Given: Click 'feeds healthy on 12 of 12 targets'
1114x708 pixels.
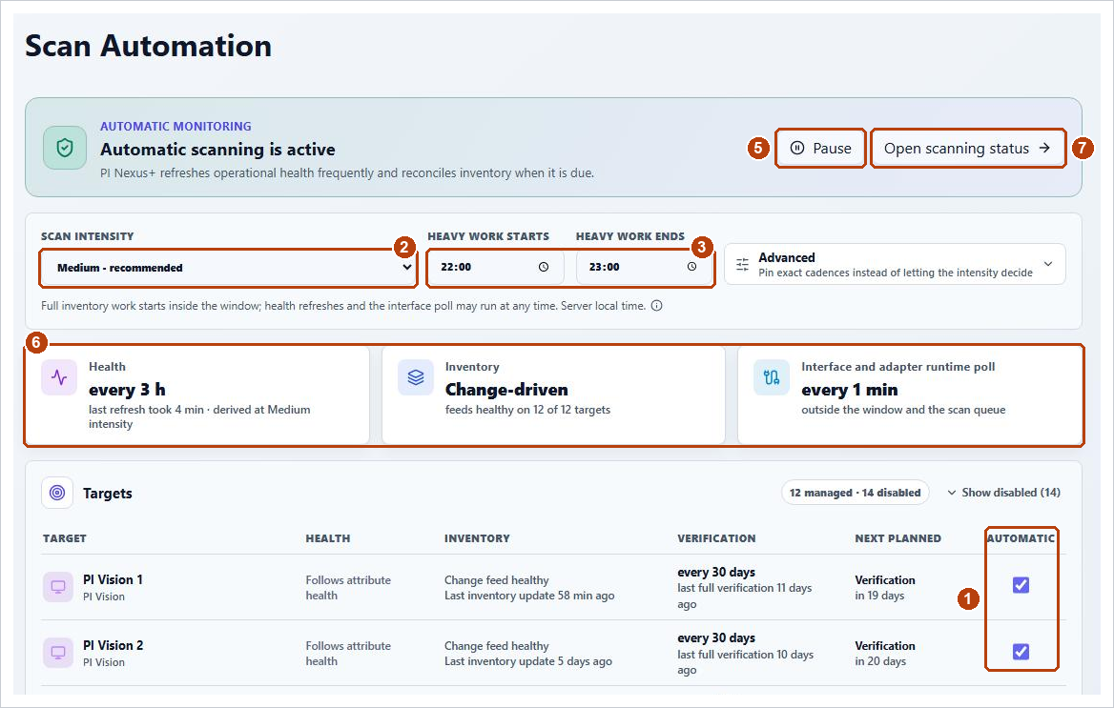Looking at the screenshot, I should pyautogui.click(x=527, y=410).
